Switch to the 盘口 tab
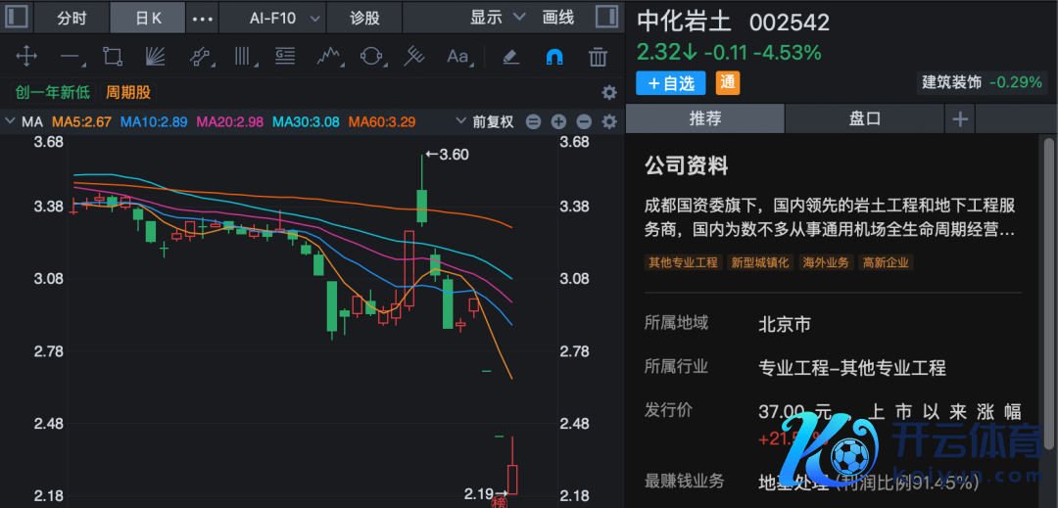Viewport: 1058px width, 508px height. pyautogui.click(x=864, y=118)
